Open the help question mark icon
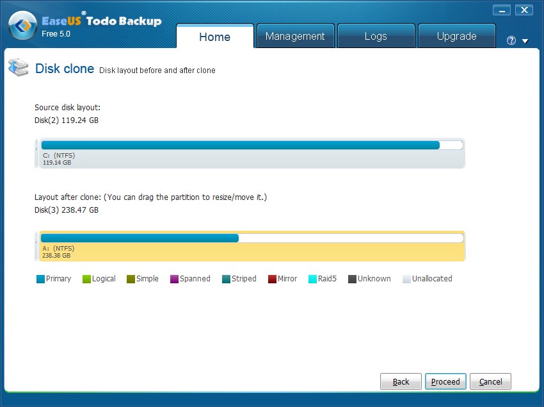The height and width of the screenshot is (407, 544). click(511, 40)
